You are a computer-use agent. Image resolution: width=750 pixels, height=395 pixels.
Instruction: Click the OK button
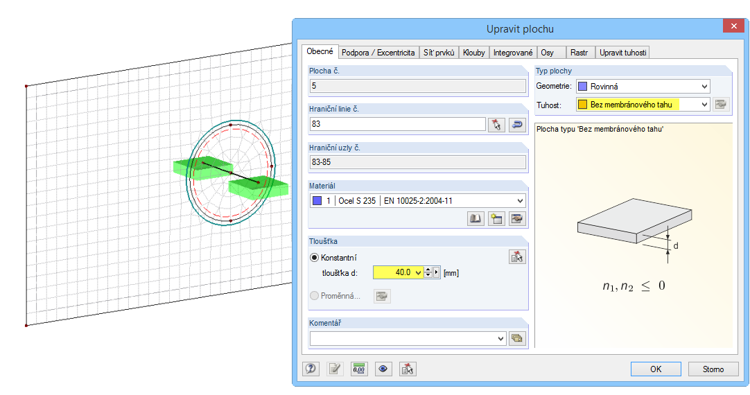tap(656, 369)
